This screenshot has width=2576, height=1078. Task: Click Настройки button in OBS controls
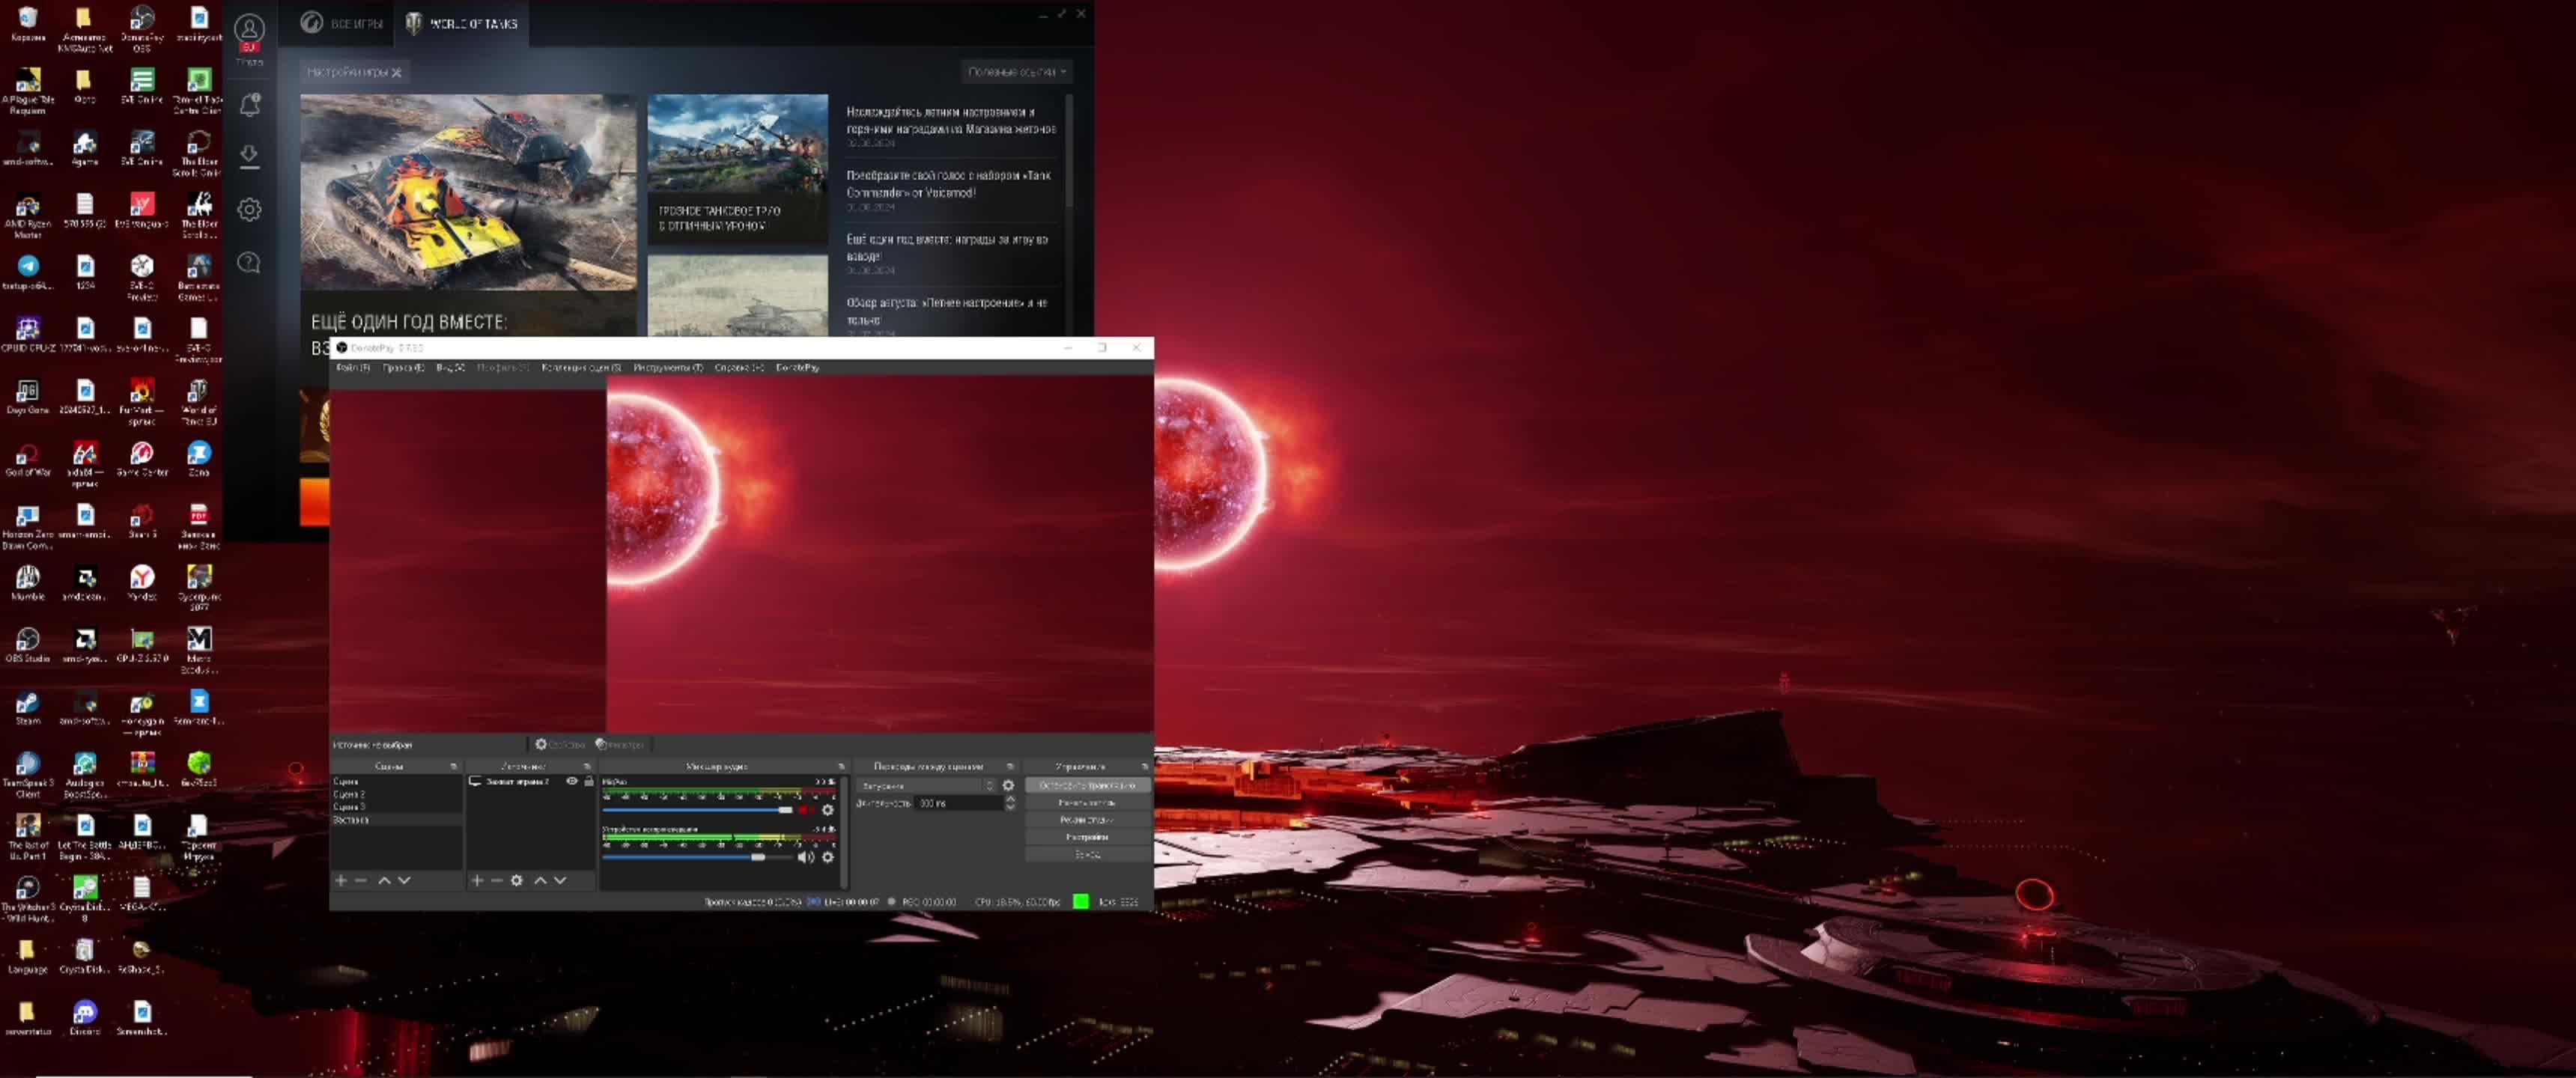click(1086, 836)
